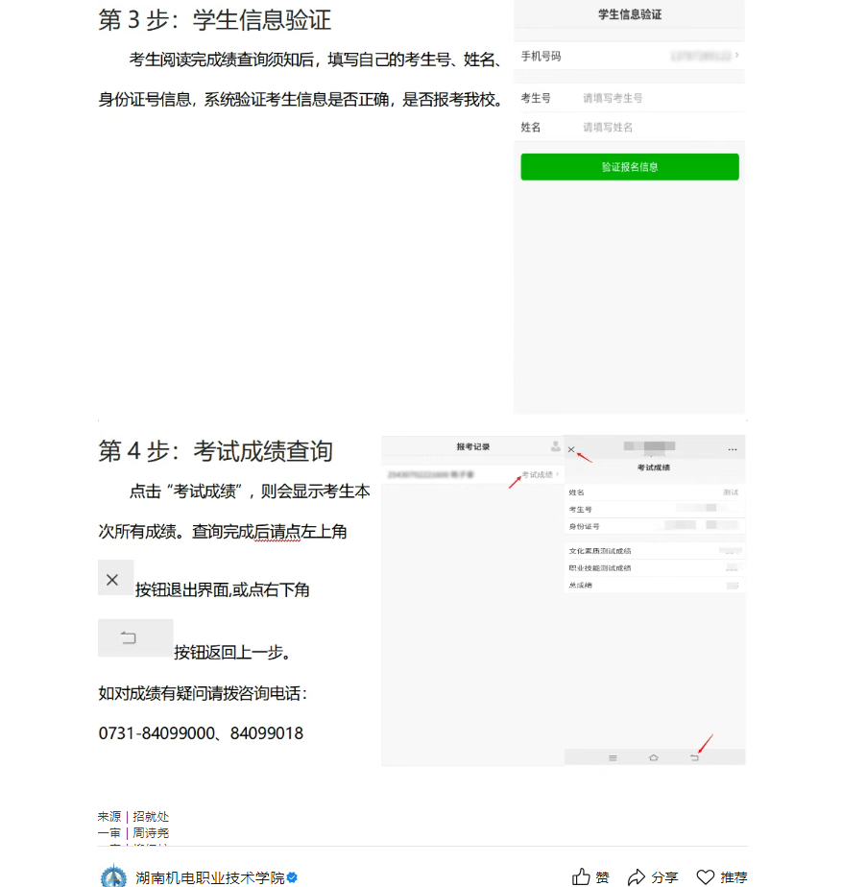Click the 赞 thumbs-up icon

(x=581, y=876)
